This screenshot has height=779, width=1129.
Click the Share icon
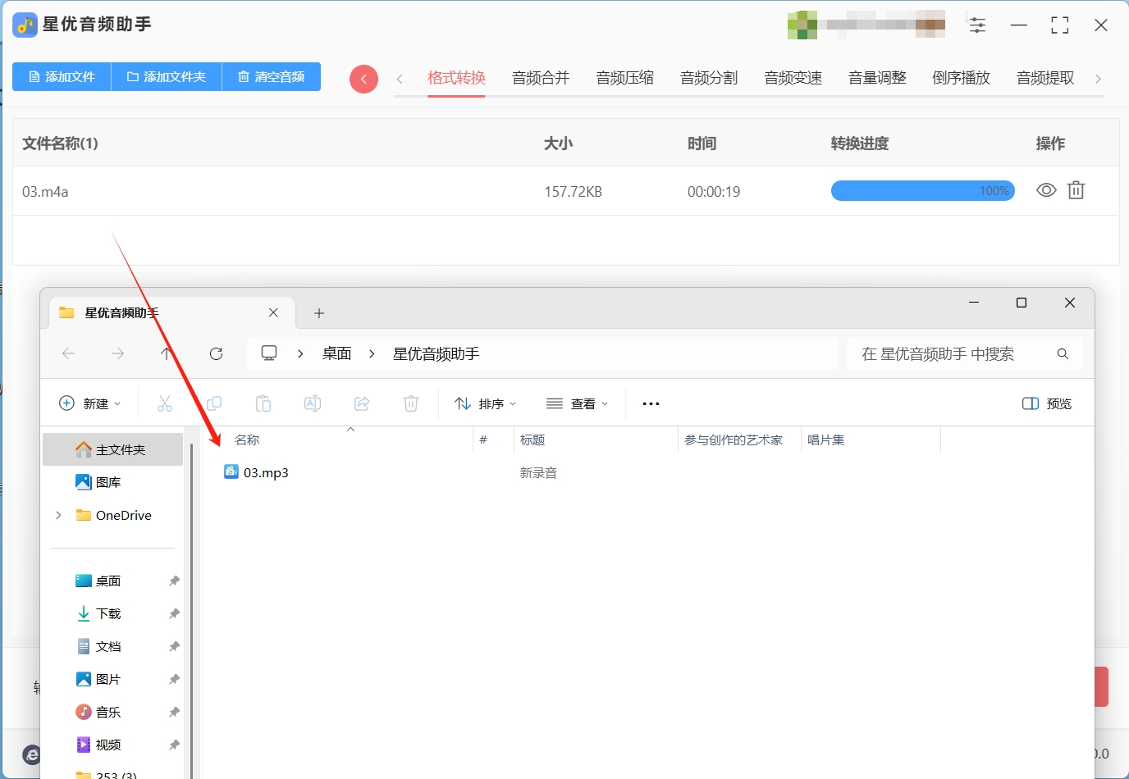tap(362, 403)
